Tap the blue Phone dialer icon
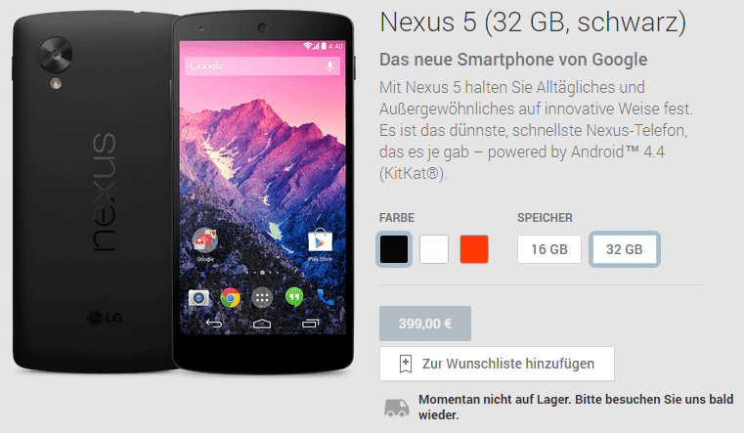744x433 pixels. (x=325, y=297)
